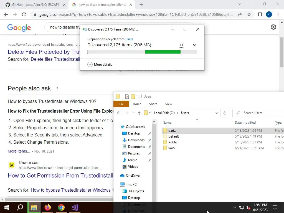Toggle Chrome side panel
This screenshot has width=284, height=213.
click(260, 14)
